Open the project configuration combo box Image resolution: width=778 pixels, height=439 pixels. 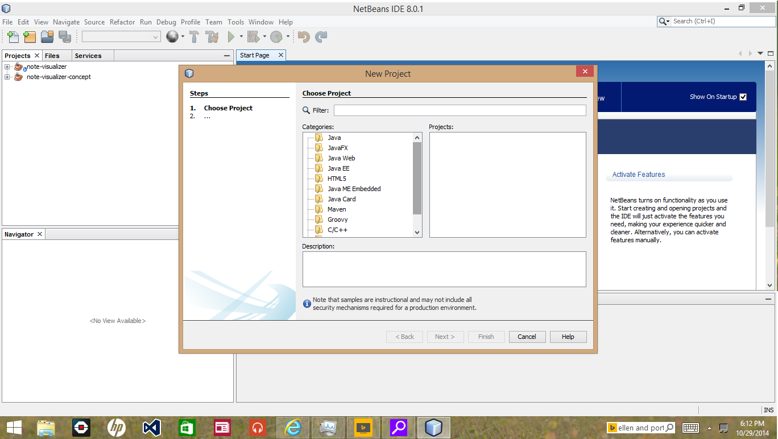click(x=121, y=36)
